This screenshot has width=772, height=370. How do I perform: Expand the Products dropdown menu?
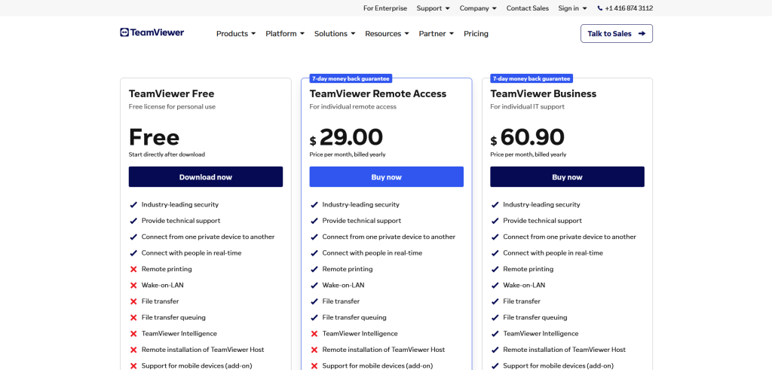pos(236,34)
